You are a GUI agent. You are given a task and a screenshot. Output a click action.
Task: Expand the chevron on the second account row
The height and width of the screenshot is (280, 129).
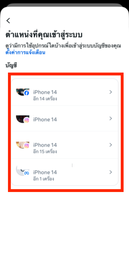click(111, 118)
